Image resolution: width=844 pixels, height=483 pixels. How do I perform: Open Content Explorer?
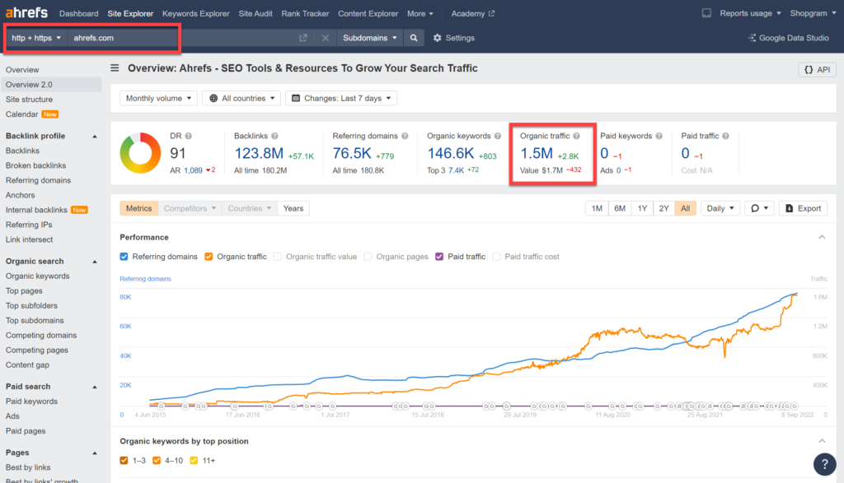(x=368, y=13)
